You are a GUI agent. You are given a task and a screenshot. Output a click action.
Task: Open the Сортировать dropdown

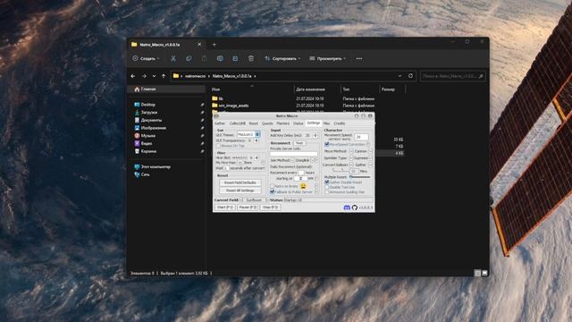(x=282, y=58)
